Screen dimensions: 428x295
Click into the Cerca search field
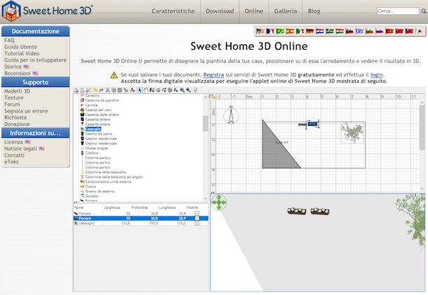[x=398, y=11]
